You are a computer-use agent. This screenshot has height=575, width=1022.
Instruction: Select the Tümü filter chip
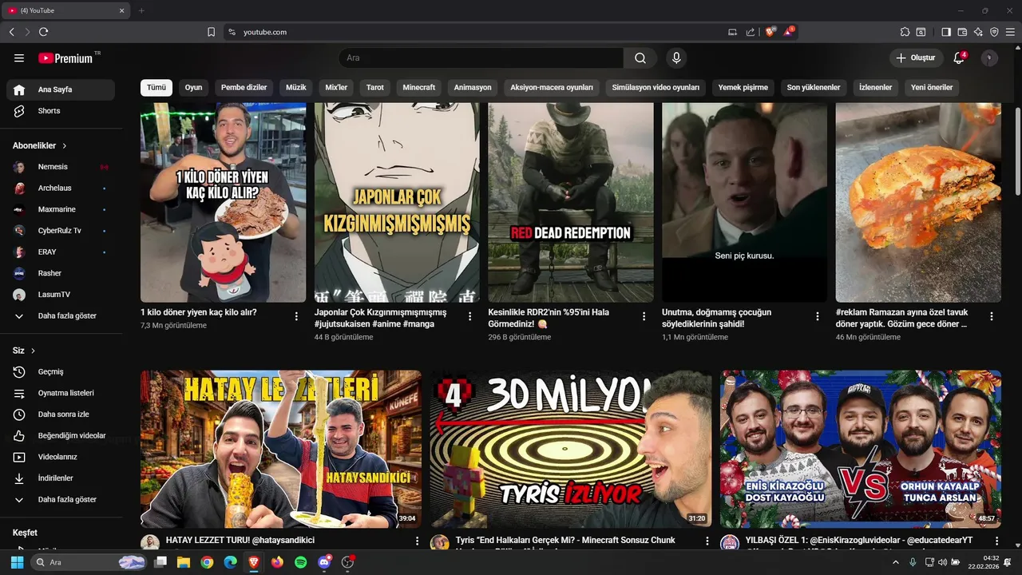(156, 87)
